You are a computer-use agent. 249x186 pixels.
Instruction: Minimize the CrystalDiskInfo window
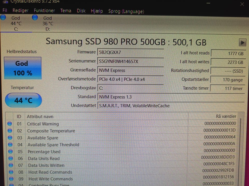[x=208, y=3]
